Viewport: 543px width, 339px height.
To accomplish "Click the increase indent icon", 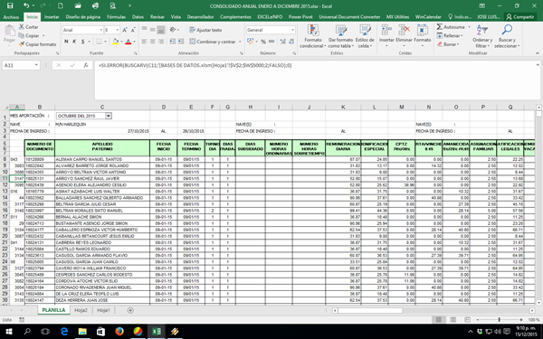I will pyautogui.click(x=181, y=42).
